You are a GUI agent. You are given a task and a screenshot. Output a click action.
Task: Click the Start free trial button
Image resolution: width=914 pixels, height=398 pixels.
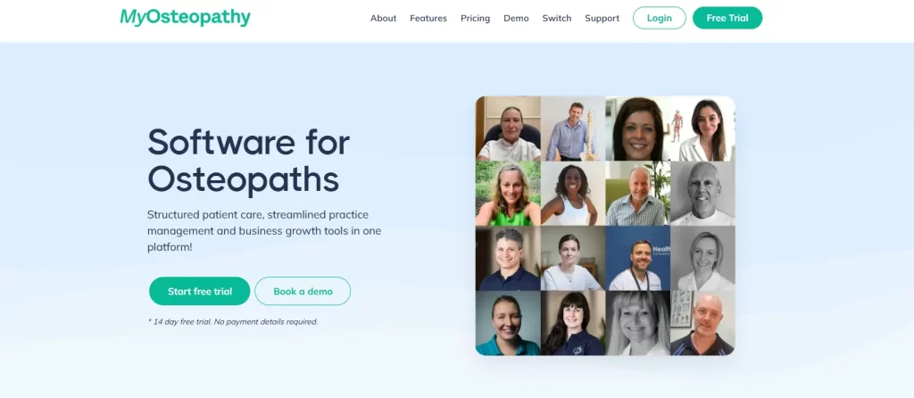[199, 291]
